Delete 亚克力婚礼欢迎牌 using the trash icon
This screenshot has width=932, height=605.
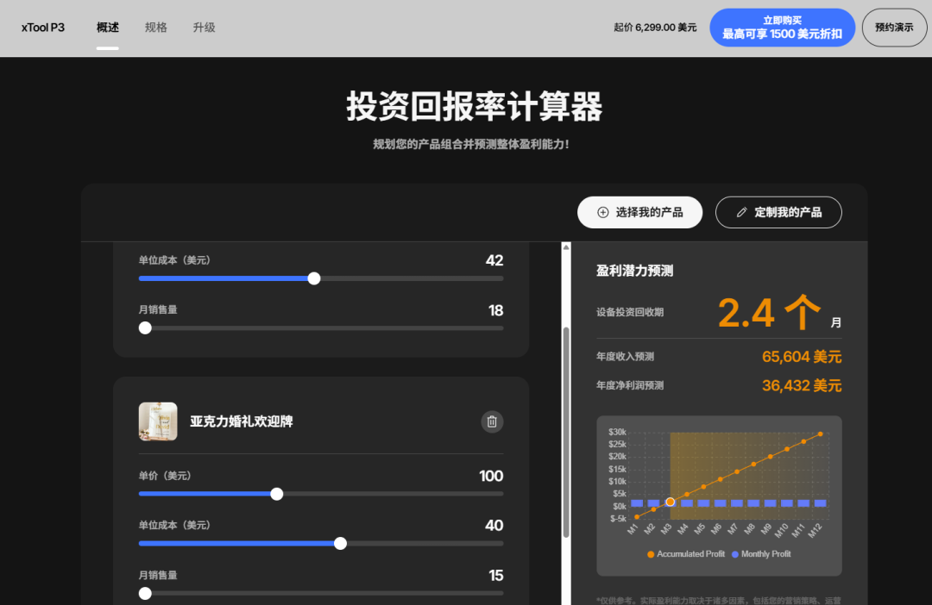[492, 421]
